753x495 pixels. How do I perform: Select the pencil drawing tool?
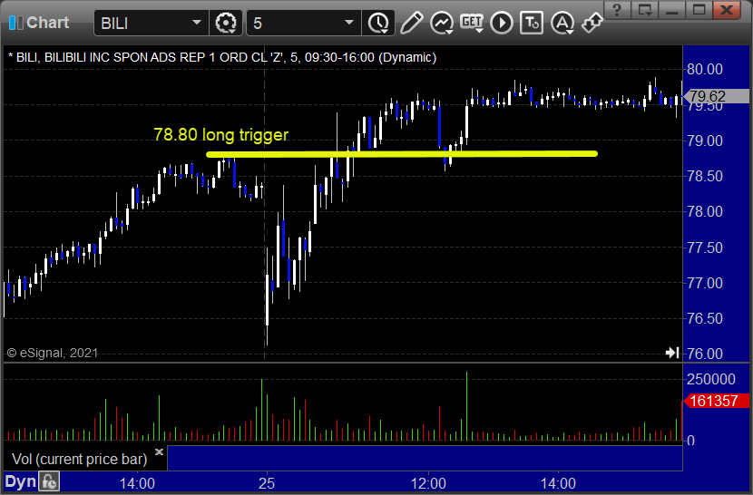pos(411,23)
